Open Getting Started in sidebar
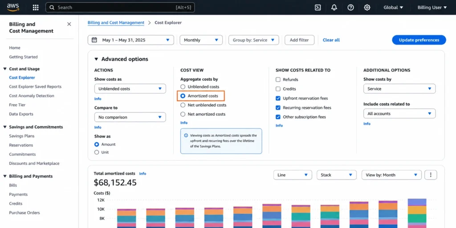This screenshot has width=456, height=228. point(23,57)
